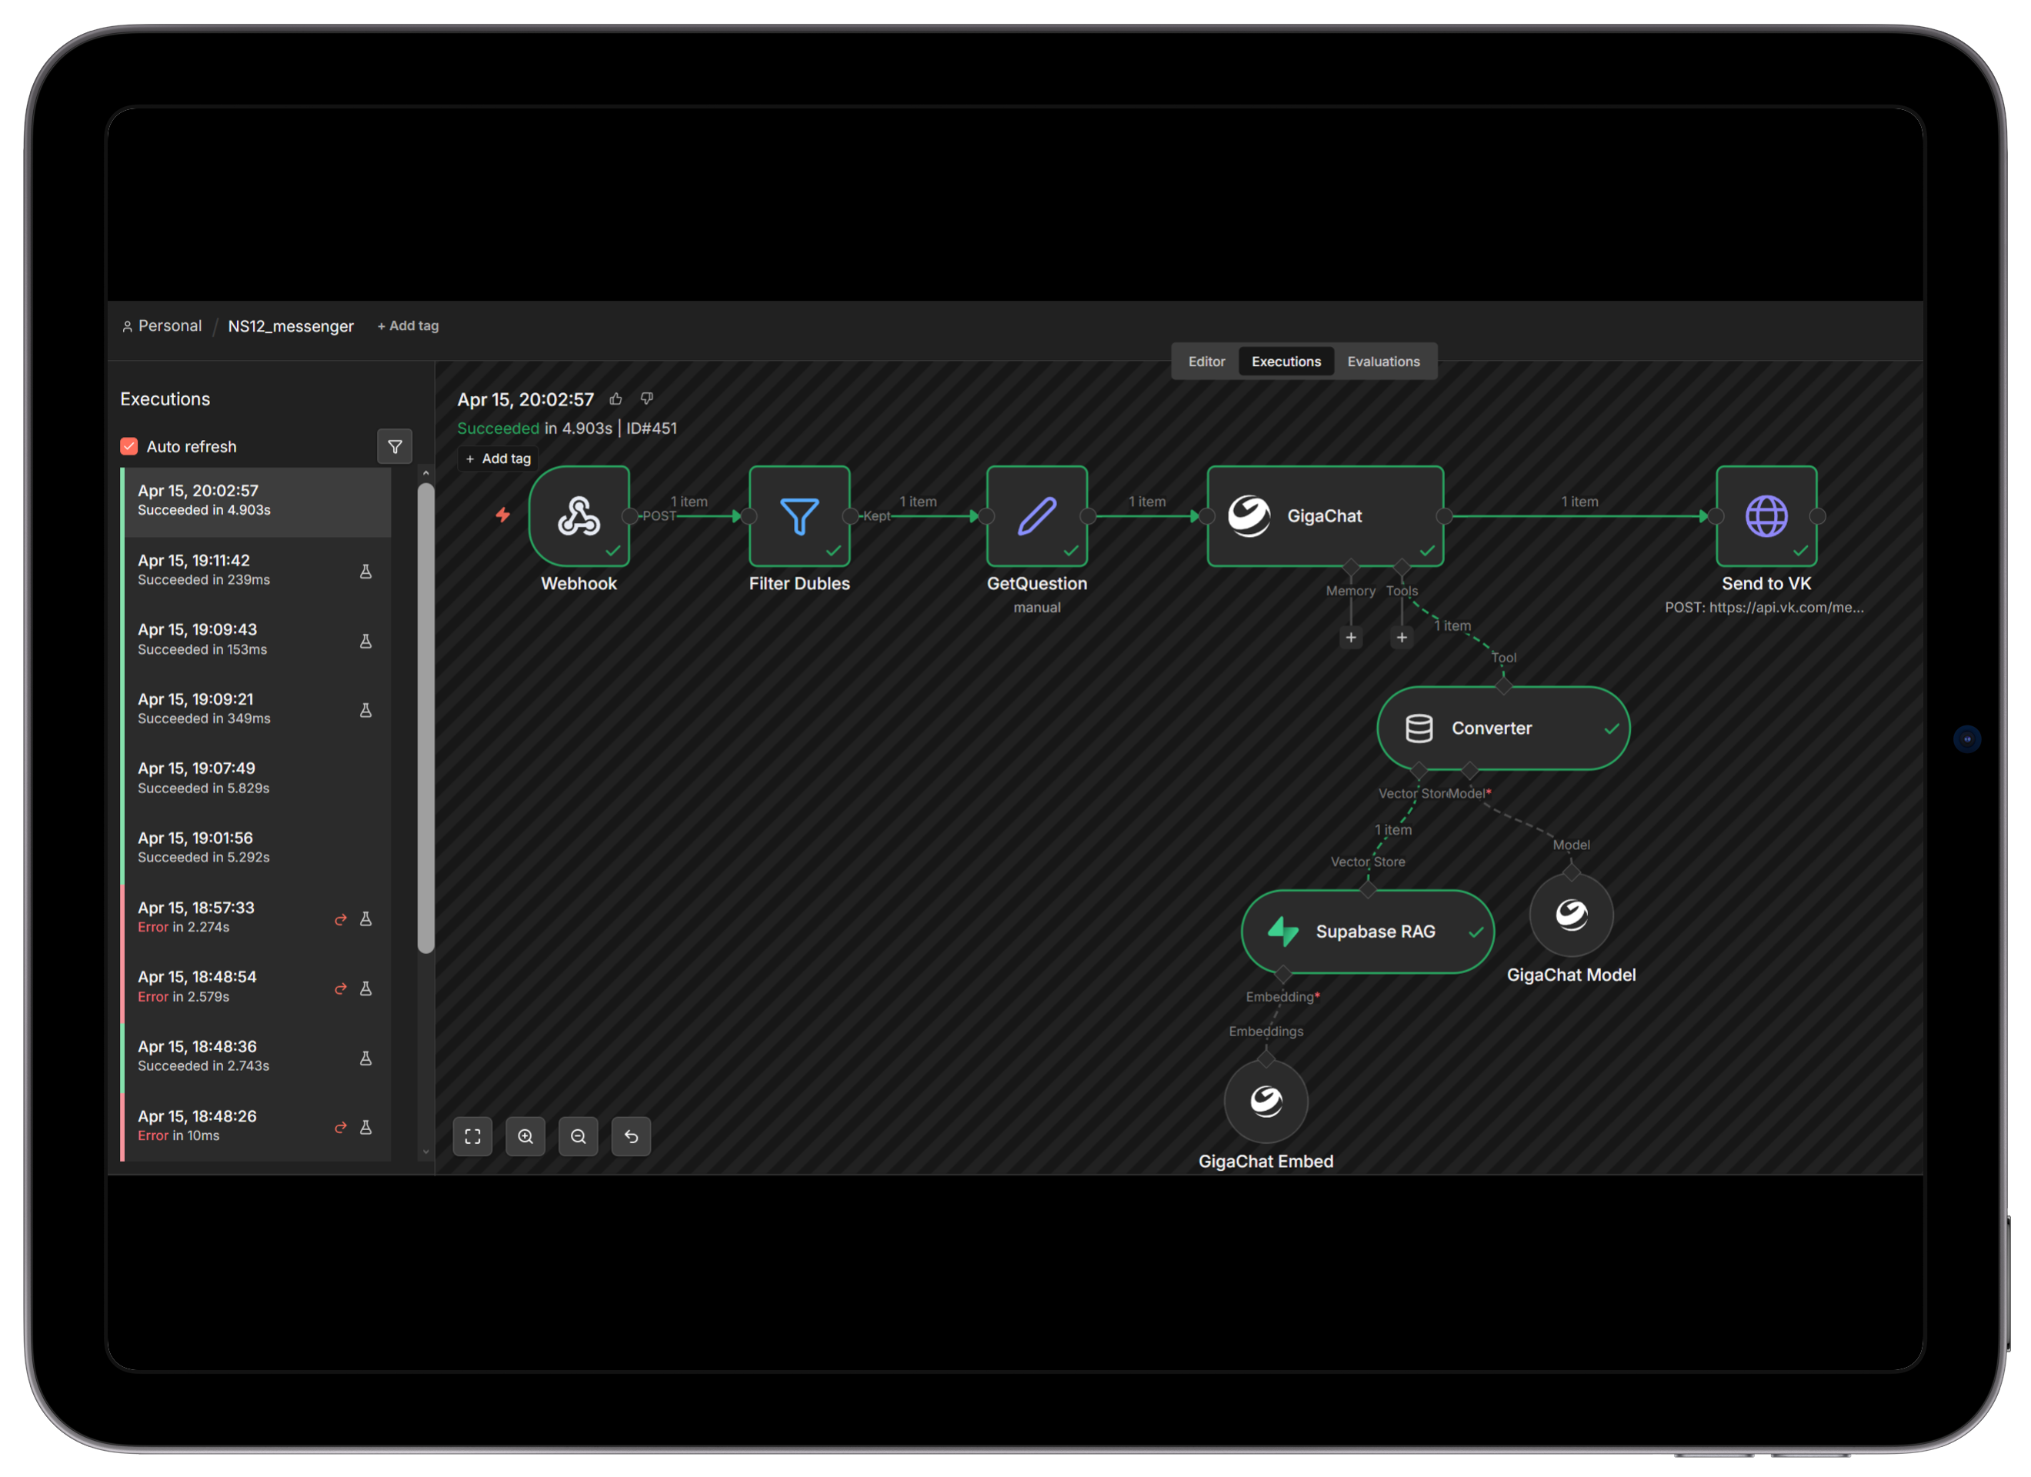This screenshot has width=2031, height=1477.
Task: Retry the 18:48:26 failed execution
Action: 340,1128
